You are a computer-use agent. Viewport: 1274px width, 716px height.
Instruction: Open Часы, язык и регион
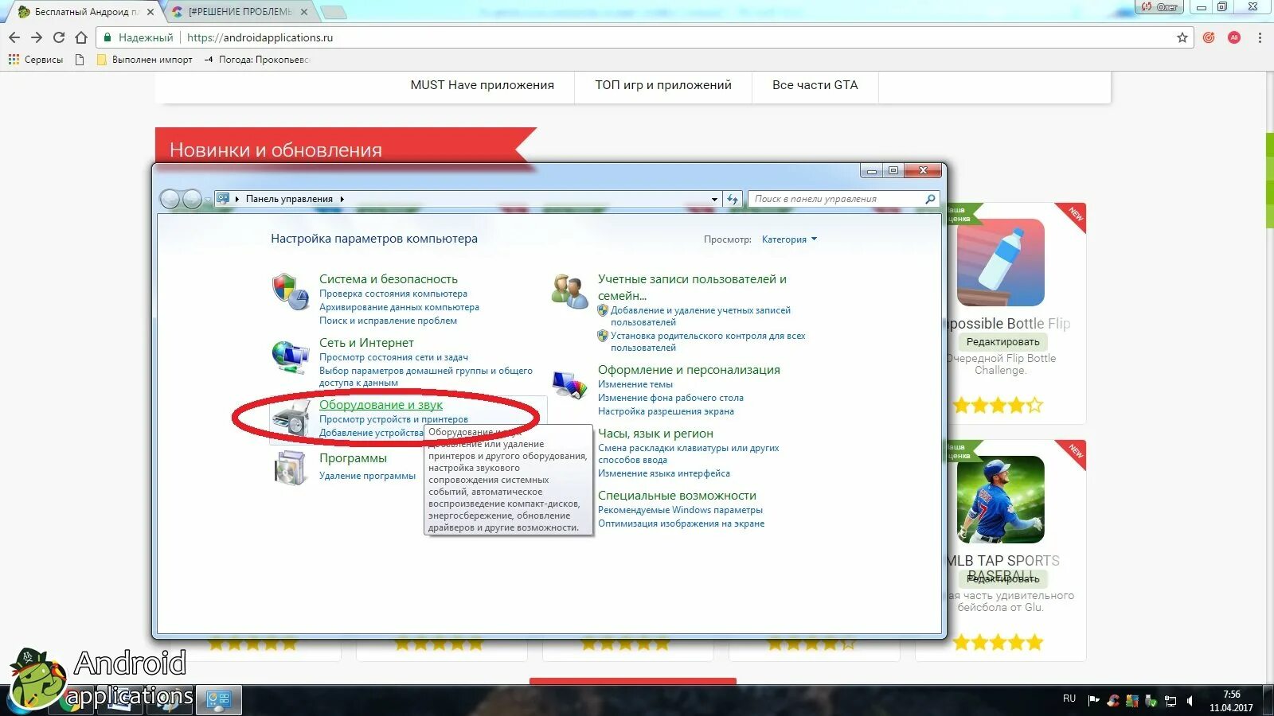pyautogui.click(x=655, y=434)
